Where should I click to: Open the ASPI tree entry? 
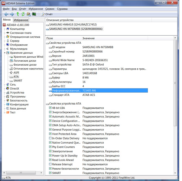[16, 73]
